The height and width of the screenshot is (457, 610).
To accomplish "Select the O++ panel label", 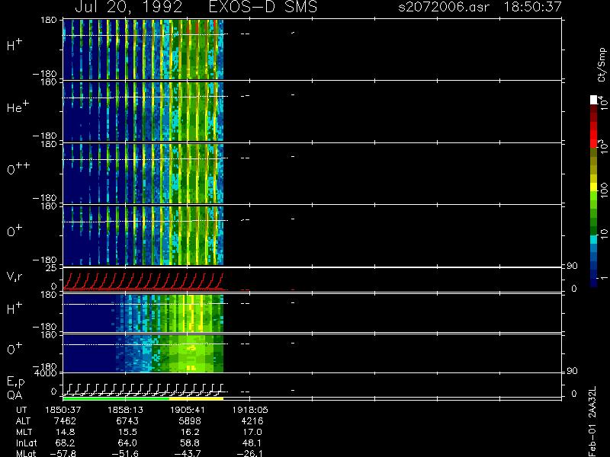I will click(x=18, y=168).
